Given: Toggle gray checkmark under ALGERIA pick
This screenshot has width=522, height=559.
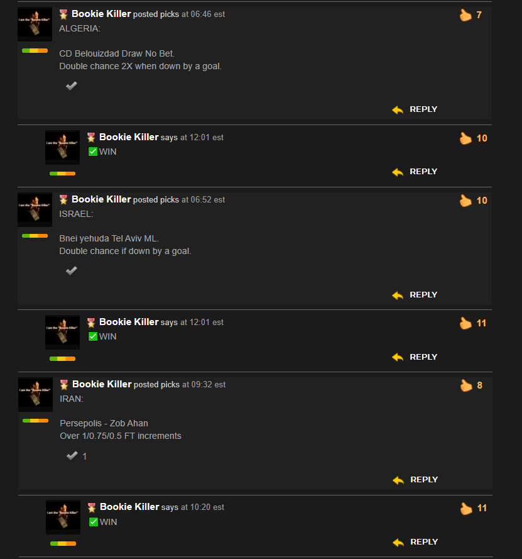Looking at the screenshot, I should point(72,86).
